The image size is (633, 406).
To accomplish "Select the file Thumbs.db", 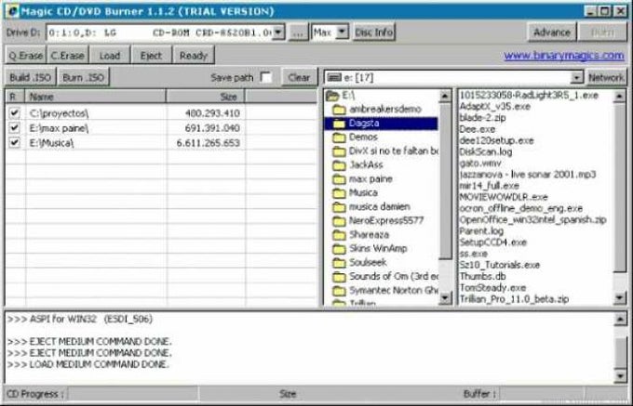I will pos(482,276).
